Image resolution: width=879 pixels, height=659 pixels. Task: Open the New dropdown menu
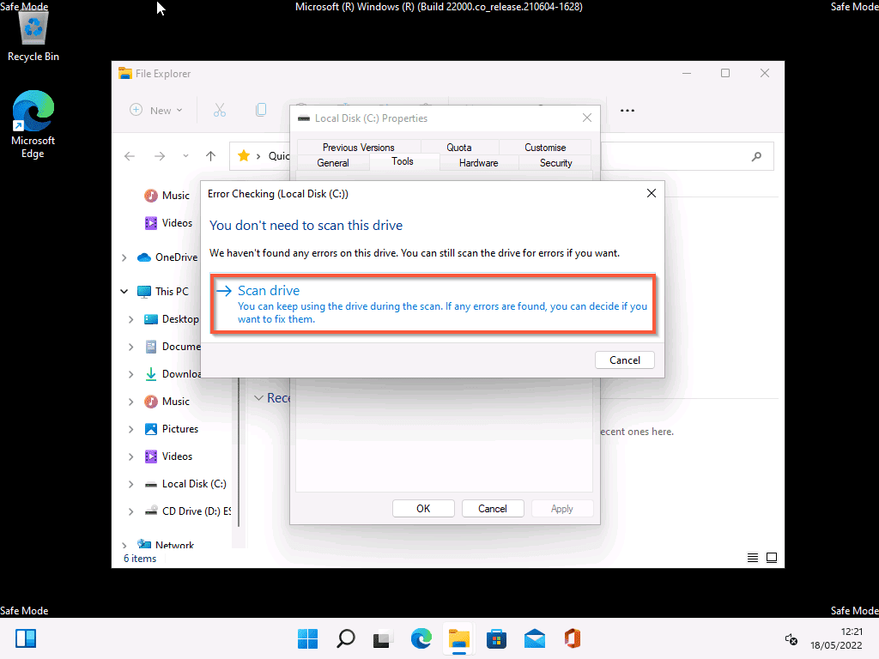[155, 110]
